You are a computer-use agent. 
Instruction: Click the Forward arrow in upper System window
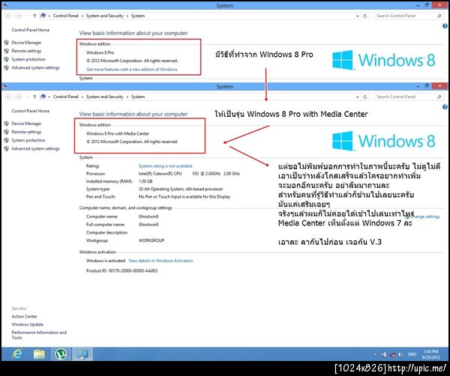point(18,16)
